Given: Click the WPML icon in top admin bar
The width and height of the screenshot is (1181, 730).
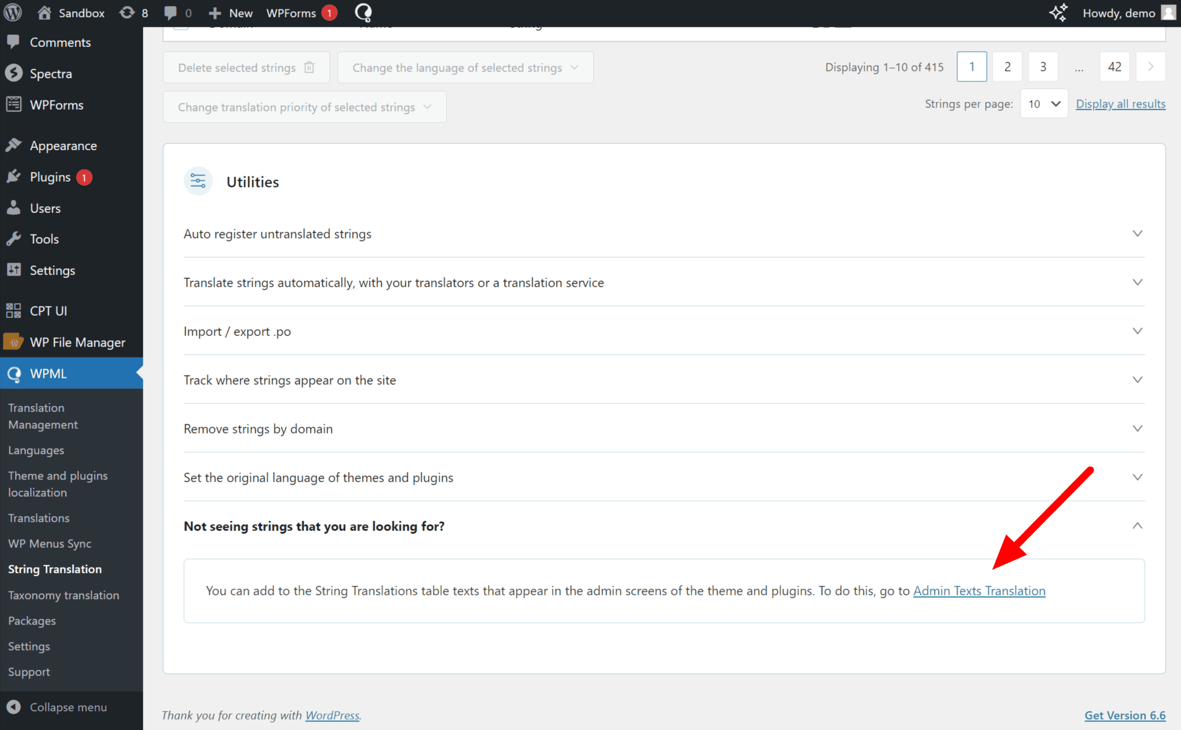Looking at the screenshot, I should 363,13.
